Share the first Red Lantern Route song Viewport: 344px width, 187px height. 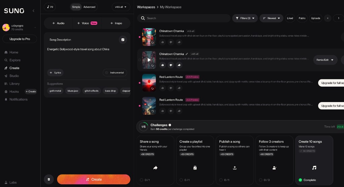(179, 88)
